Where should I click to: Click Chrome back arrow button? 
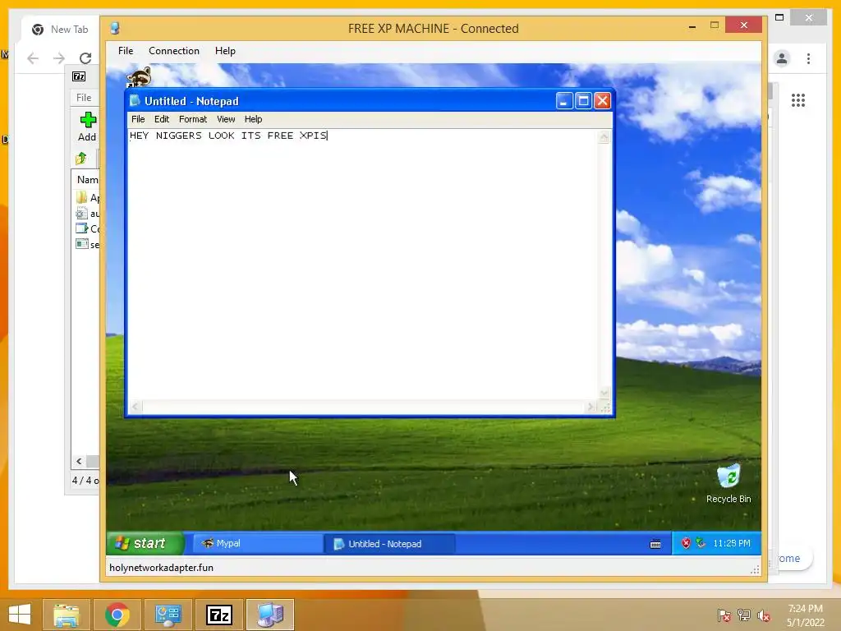33,58
